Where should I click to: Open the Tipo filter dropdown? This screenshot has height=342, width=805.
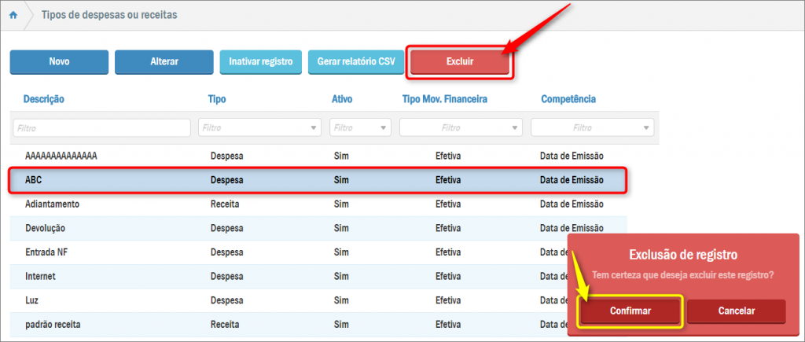click(260, 127)
